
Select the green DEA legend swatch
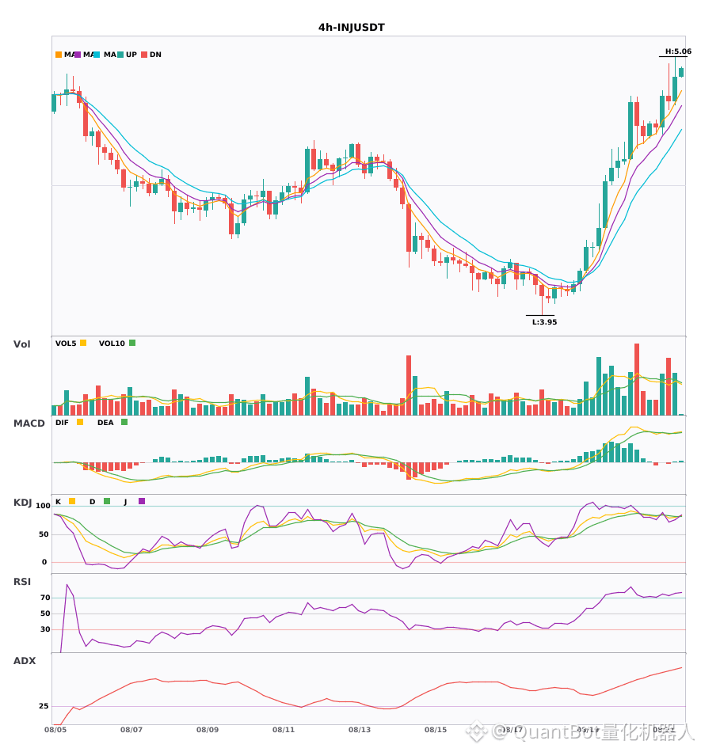click(x=124, y=422)
